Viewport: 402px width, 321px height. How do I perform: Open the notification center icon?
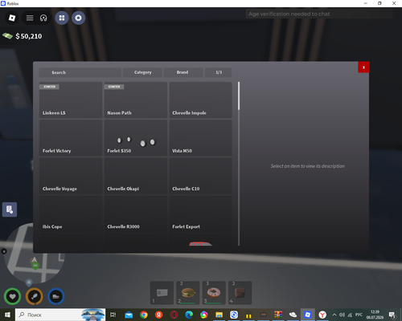tap(392, 315)
